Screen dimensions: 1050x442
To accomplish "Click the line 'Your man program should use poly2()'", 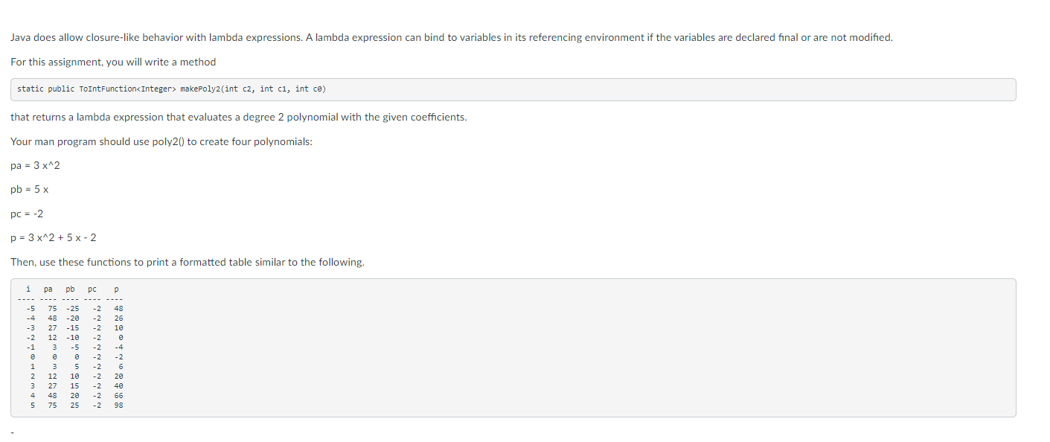I will click(x=161, y=141).
